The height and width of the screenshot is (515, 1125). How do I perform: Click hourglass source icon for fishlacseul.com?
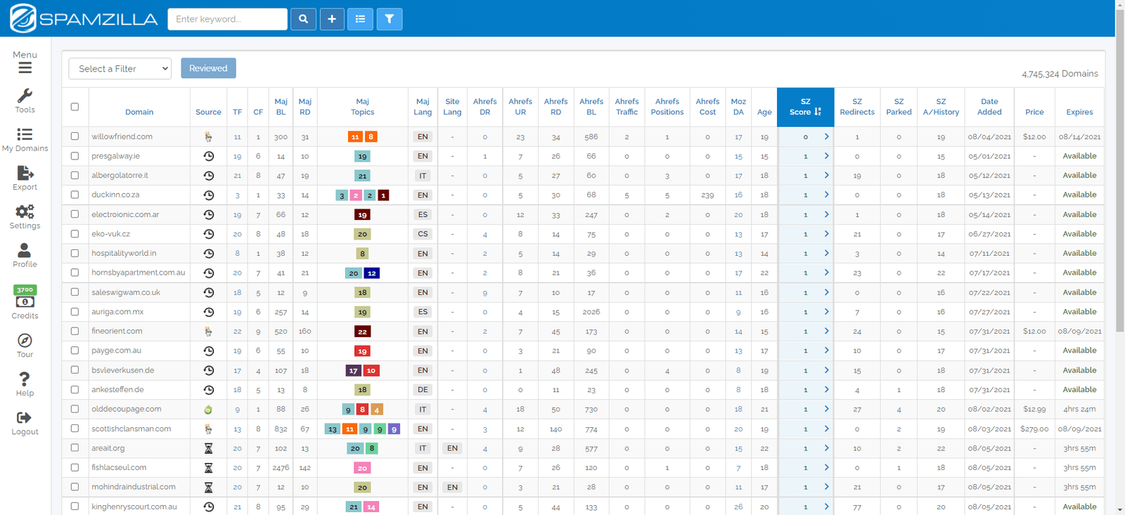(x=208, y=467)
